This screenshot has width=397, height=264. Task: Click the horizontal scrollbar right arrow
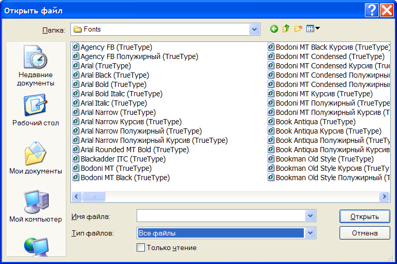[x=384, y=196]
